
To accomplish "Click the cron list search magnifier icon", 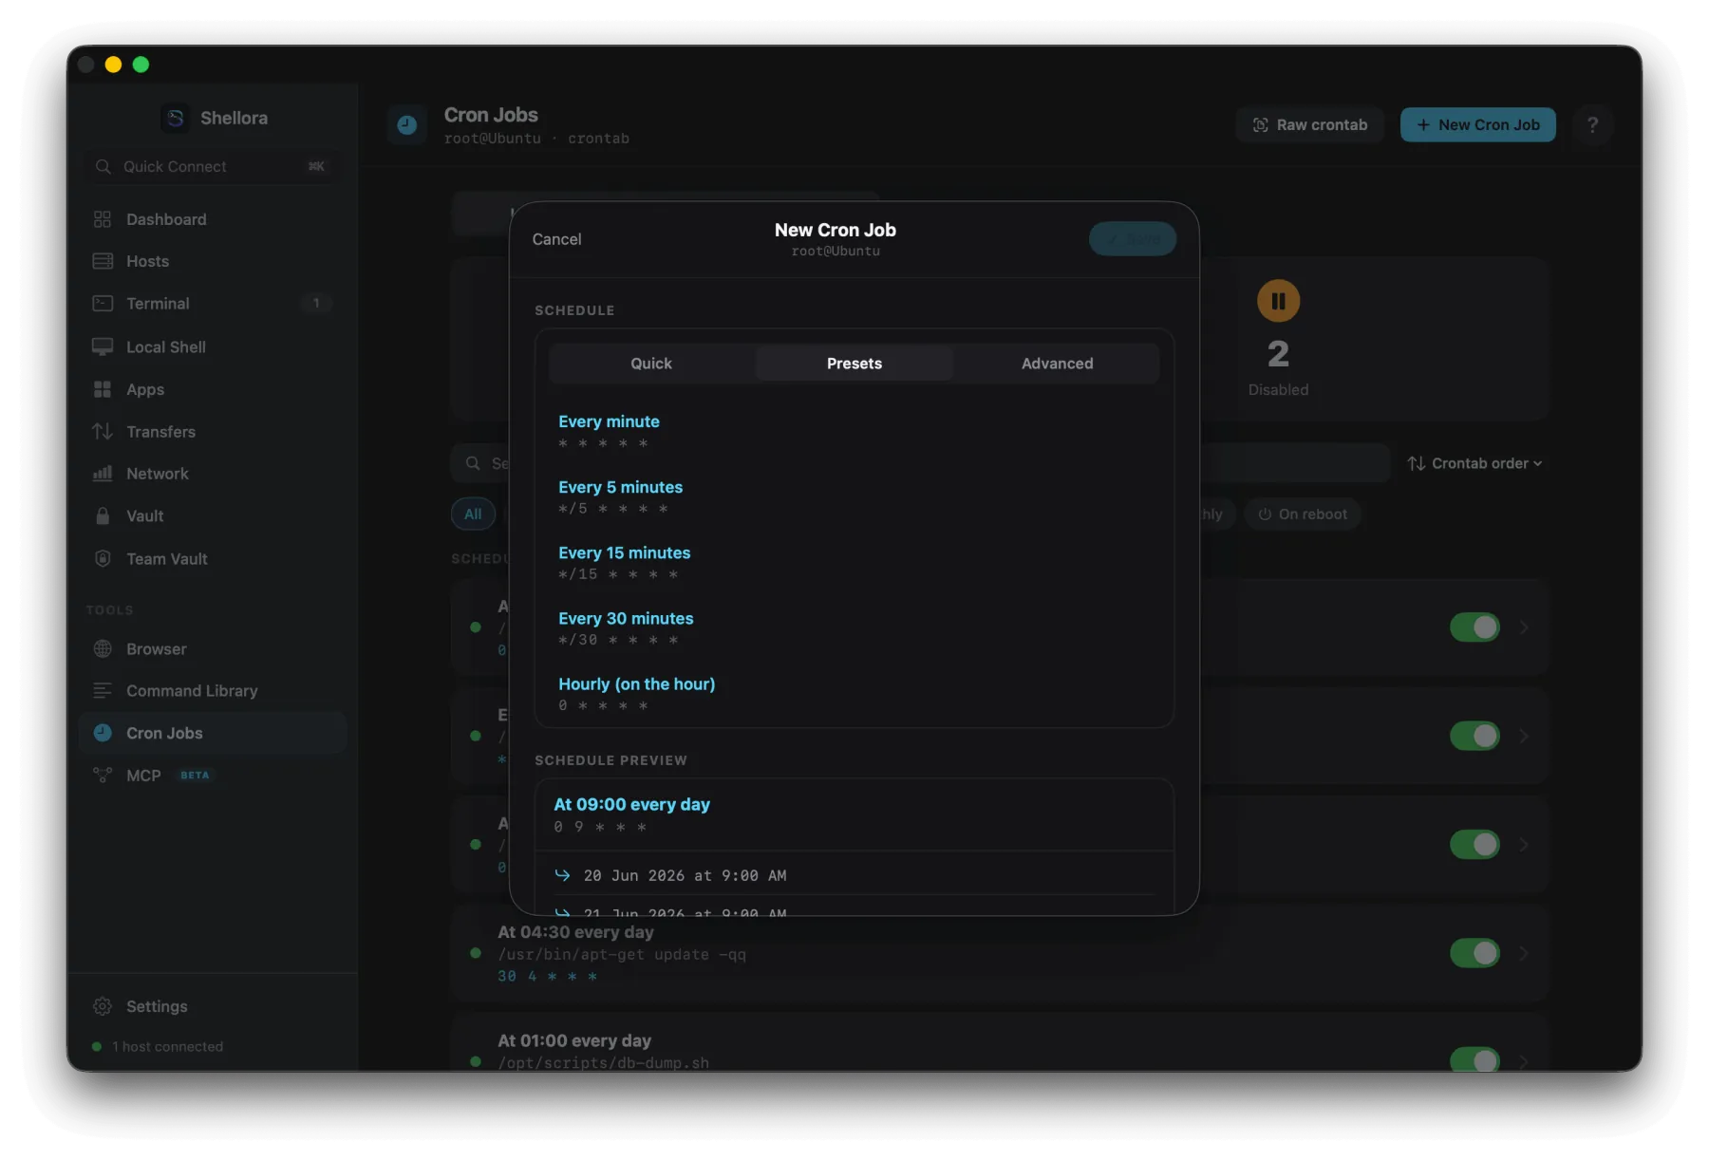I will (473, 463).
